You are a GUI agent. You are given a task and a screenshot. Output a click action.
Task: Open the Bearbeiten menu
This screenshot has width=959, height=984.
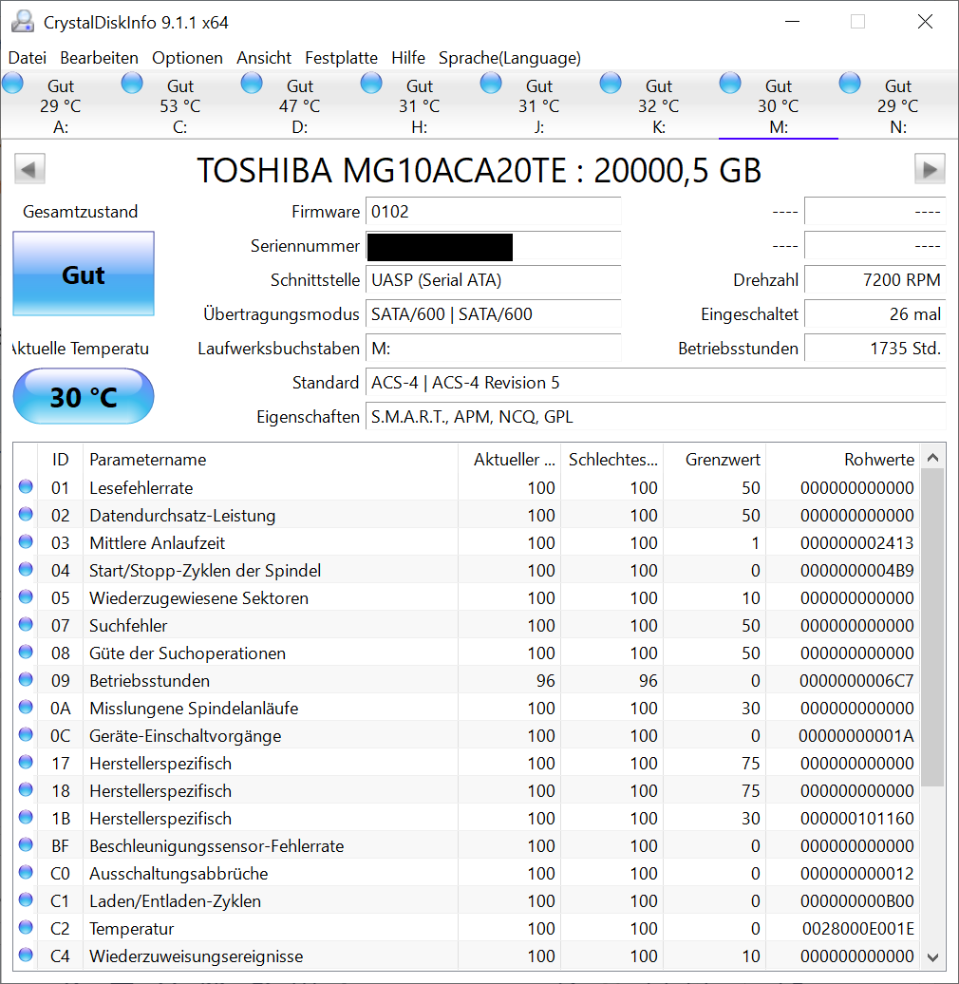[x=99, y=58]
